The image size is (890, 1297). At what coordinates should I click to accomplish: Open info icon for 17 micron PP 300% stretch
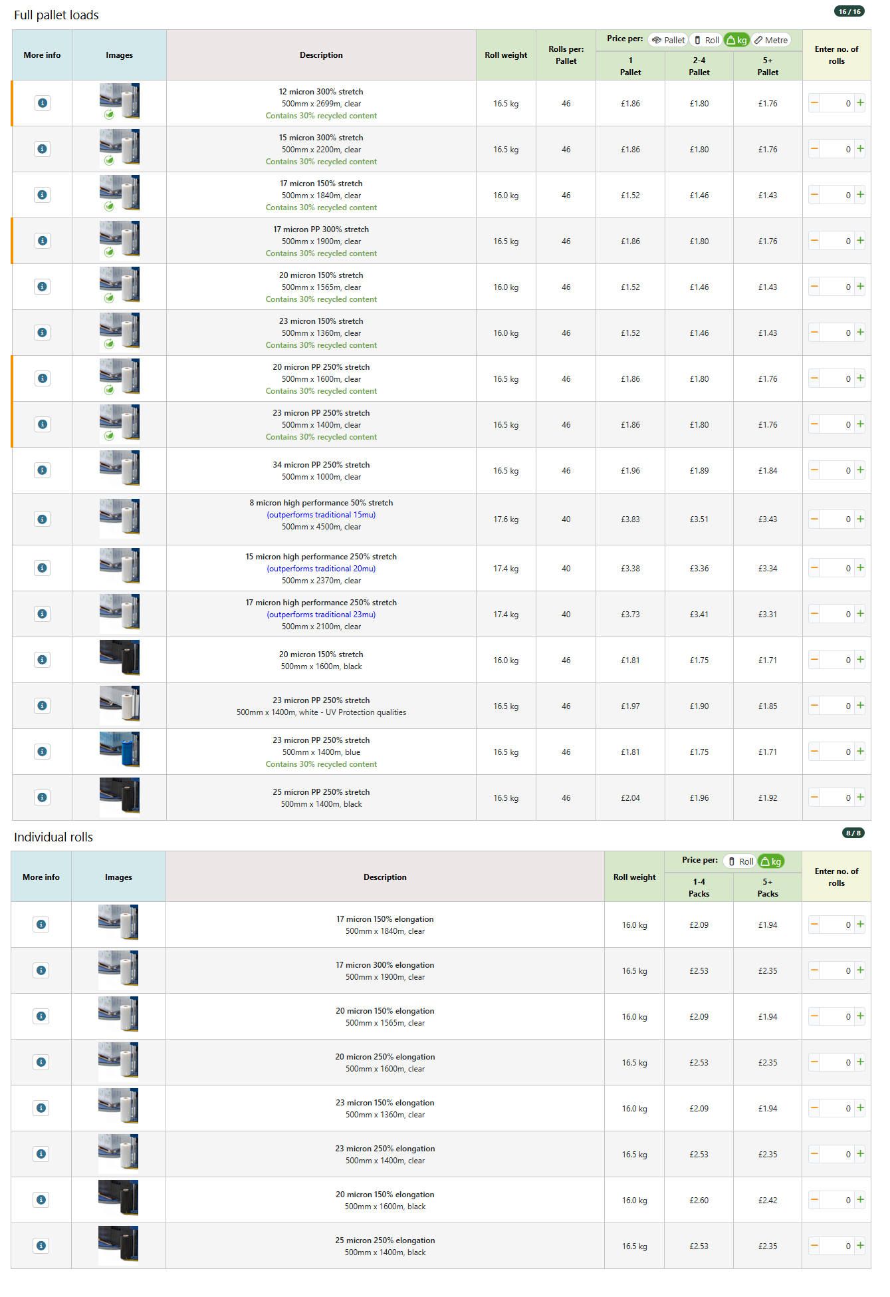(x=42, y=241)
